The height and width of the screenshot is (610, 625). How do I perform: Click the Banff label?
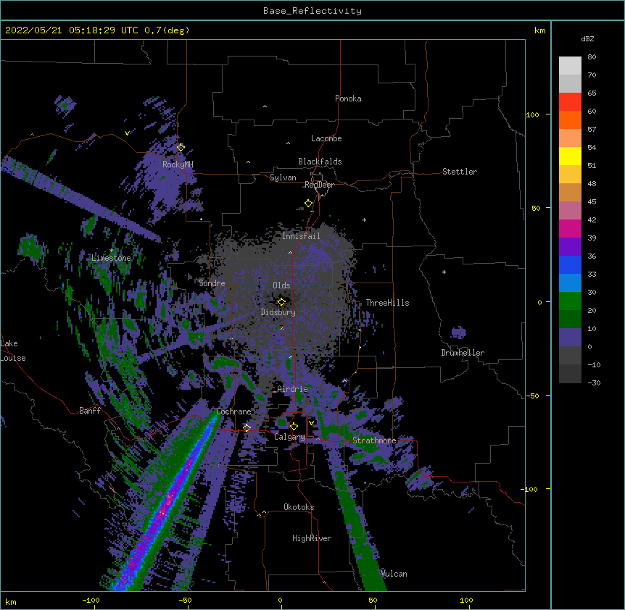90,411
